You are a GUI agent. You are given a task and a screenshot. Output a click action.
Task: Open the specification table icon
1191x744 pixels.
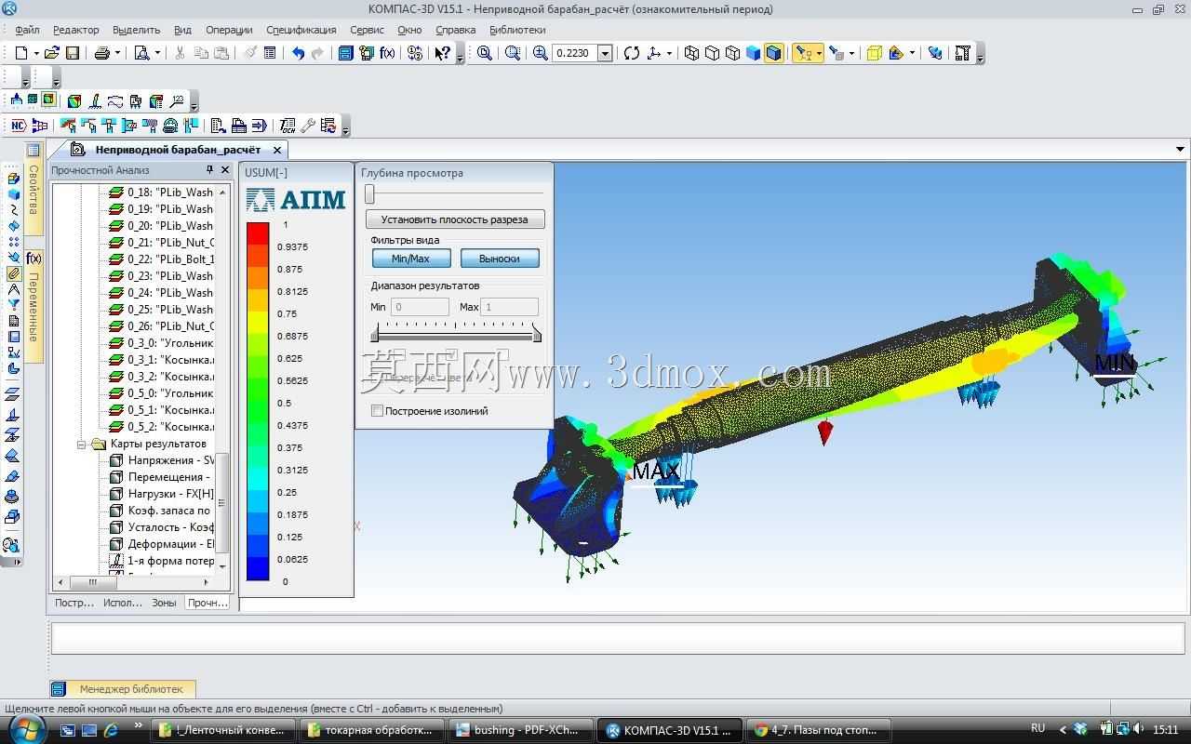(x=270, y=53)
